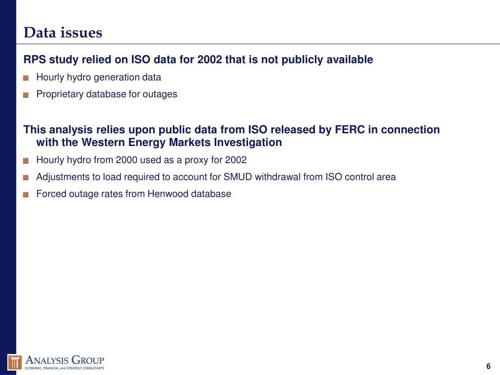Click the Hourly hydro from 2000 proxy line

tap(141, 160)
